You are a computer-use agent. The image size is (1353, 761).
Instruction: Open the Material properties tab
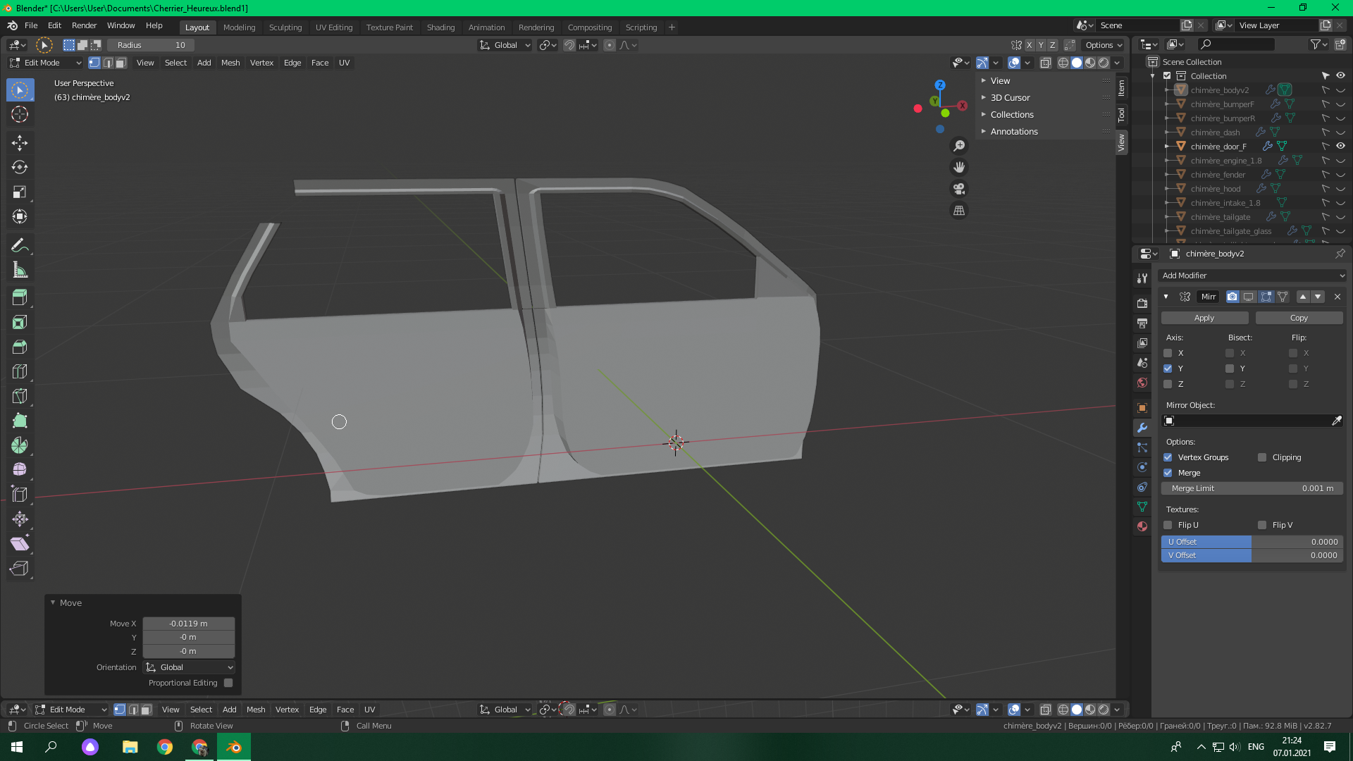pos(1142,526)
